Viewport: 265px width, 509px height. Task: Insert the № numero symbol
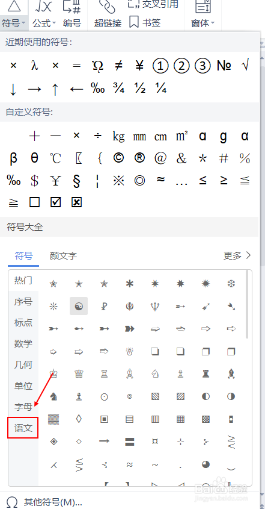tap(224, 66)
